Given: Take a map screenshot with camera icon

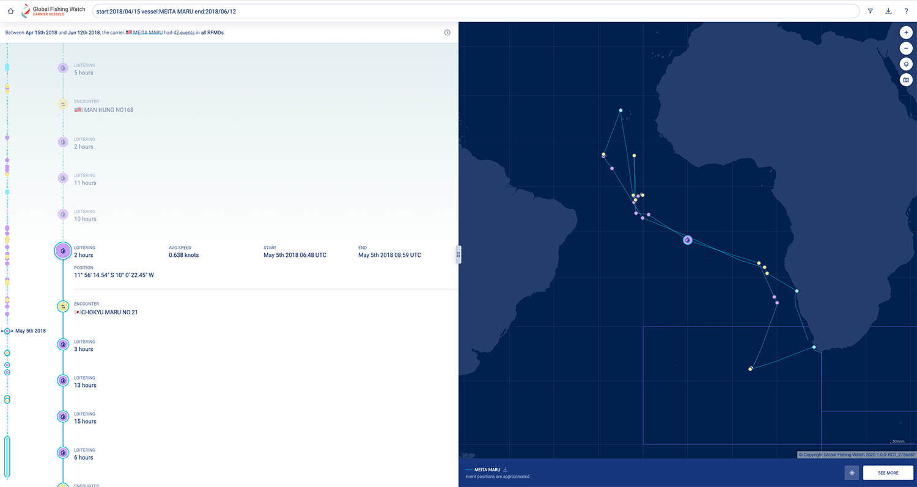Looking at the screenshot, I should (906, 80).
